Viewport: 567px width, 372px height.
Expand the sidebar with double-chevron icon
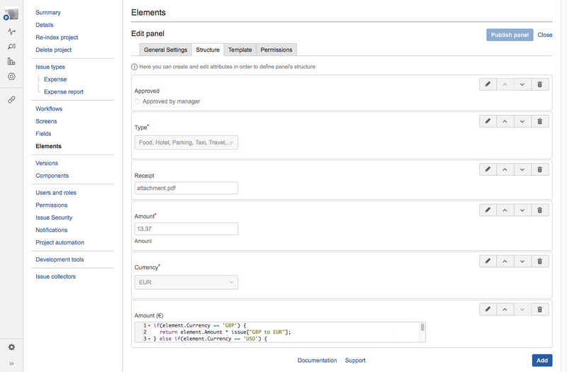coord(11,363)
